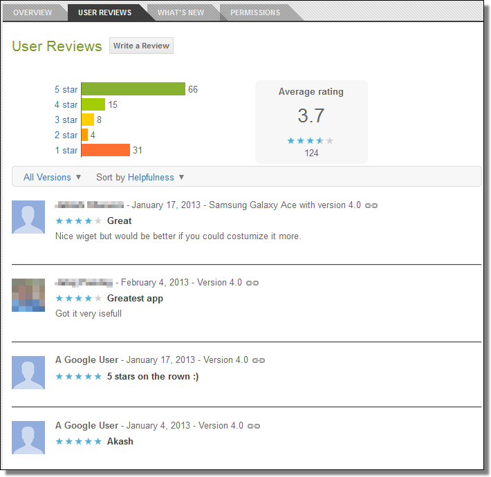Screen dimensions: 491x477
Task: Click the red 1 star rating bar
Action: tap(106, 150)
